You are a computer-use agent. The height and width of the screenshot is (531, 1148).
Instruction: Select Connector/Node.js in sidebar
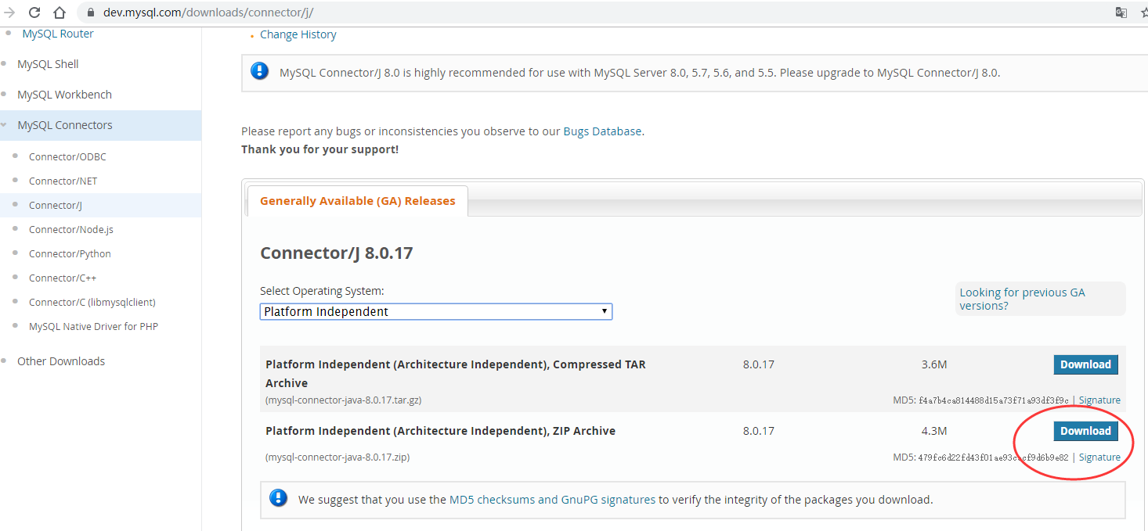[71, 229]
